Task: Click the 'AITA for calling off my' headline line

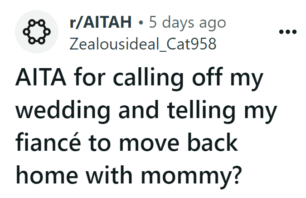Action: pyautogui.click(x=139, y=79)
